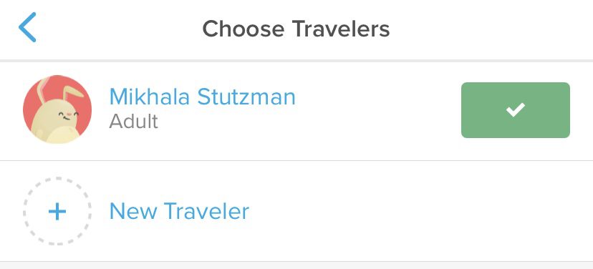Tap the word Travelers in the title
Image resolution: width=593 pixels, height=269 pixels.
[x=341, y=29]
